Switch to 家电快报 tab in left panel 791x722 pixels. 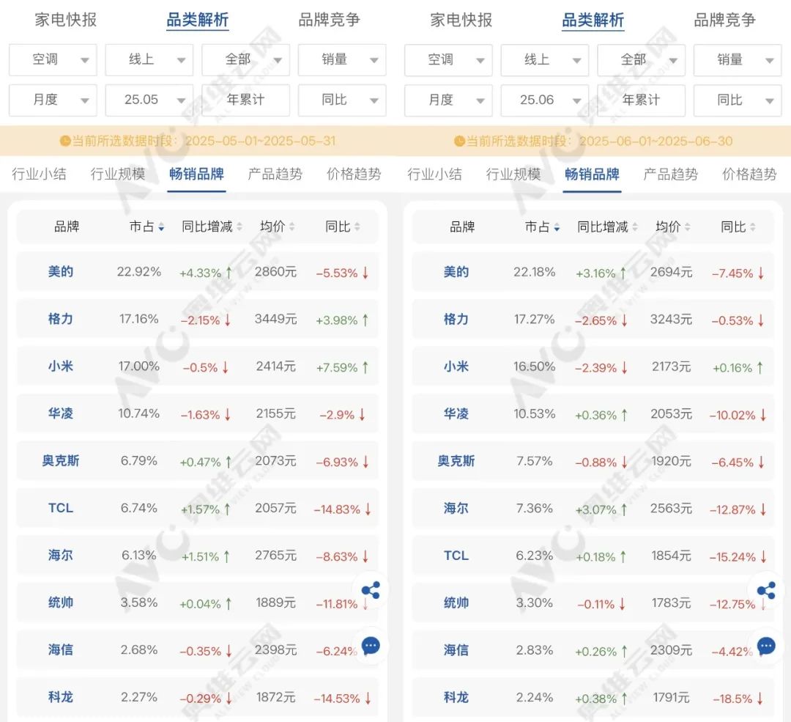pyautogui.click(x=66, y=21)
